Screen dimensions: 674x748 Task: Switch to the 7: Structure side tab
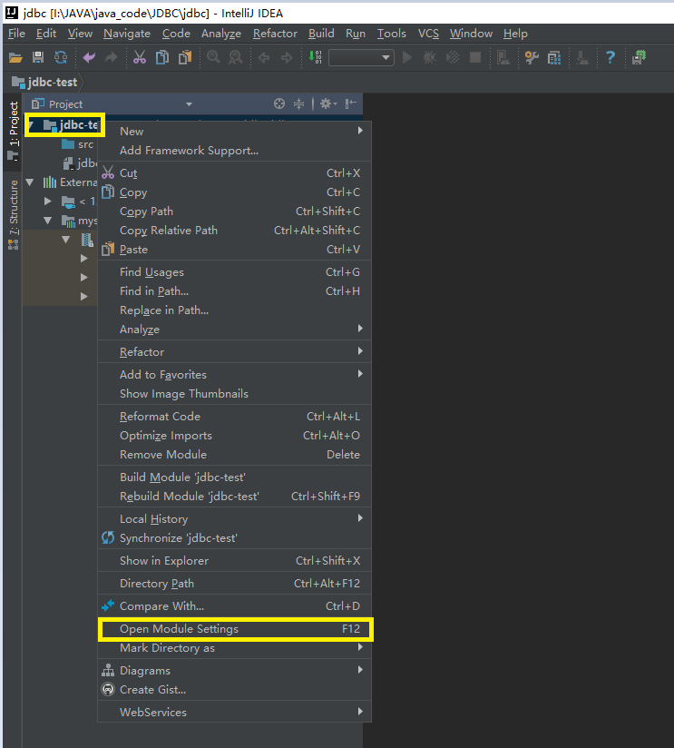click(x=14, y=214)
